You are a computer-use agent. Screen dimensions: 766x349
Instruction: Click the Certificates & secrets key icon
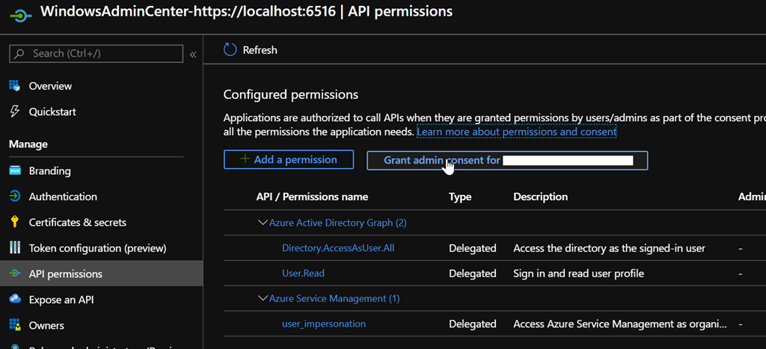pos(15,222)
